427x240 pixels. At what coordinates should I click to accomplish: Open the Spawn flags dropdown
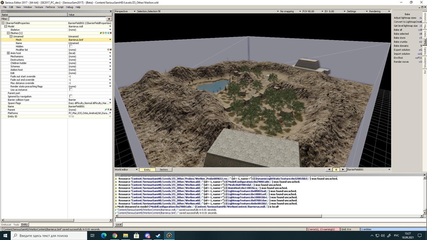coord(110,103)
